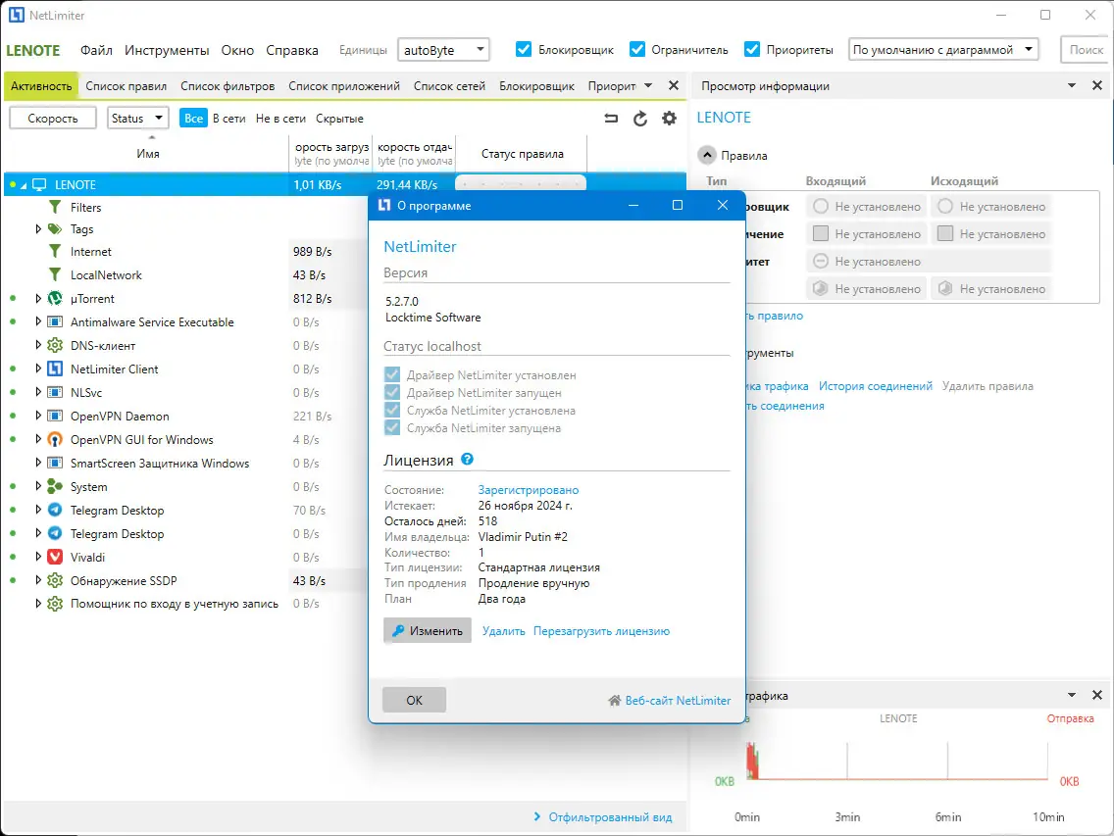Check the incoming limit Не установлено checkbox
This screenshot has width=1114, height=836.
821,233
